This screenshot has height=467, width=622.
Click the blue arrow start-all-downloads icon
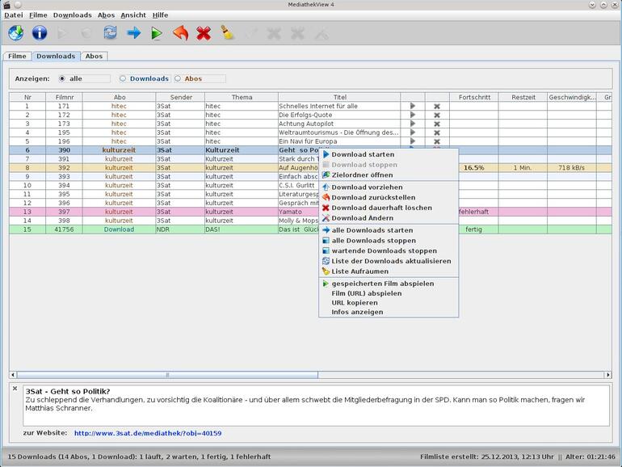[x=134, y=33]
